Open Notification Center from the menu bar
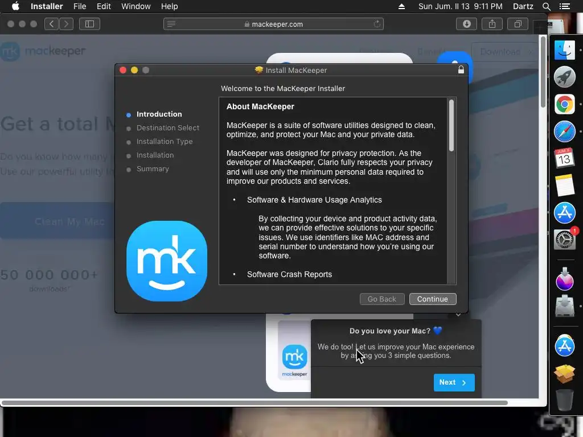Image resolution: width=583 pixels, height=437 pixels. [564, 6]
